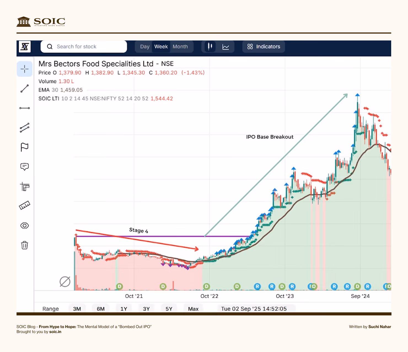Click the timestamp Tue 02 Sep '25 14:52:05
Screen dimensions: 408x352
pyautogui.click(x=254, y=309)
